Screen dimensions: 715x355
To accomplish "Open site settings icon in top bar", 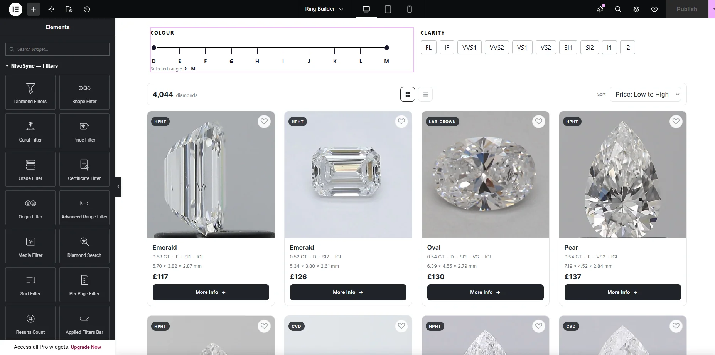I will pyautogui.click(x=51, y=9).
